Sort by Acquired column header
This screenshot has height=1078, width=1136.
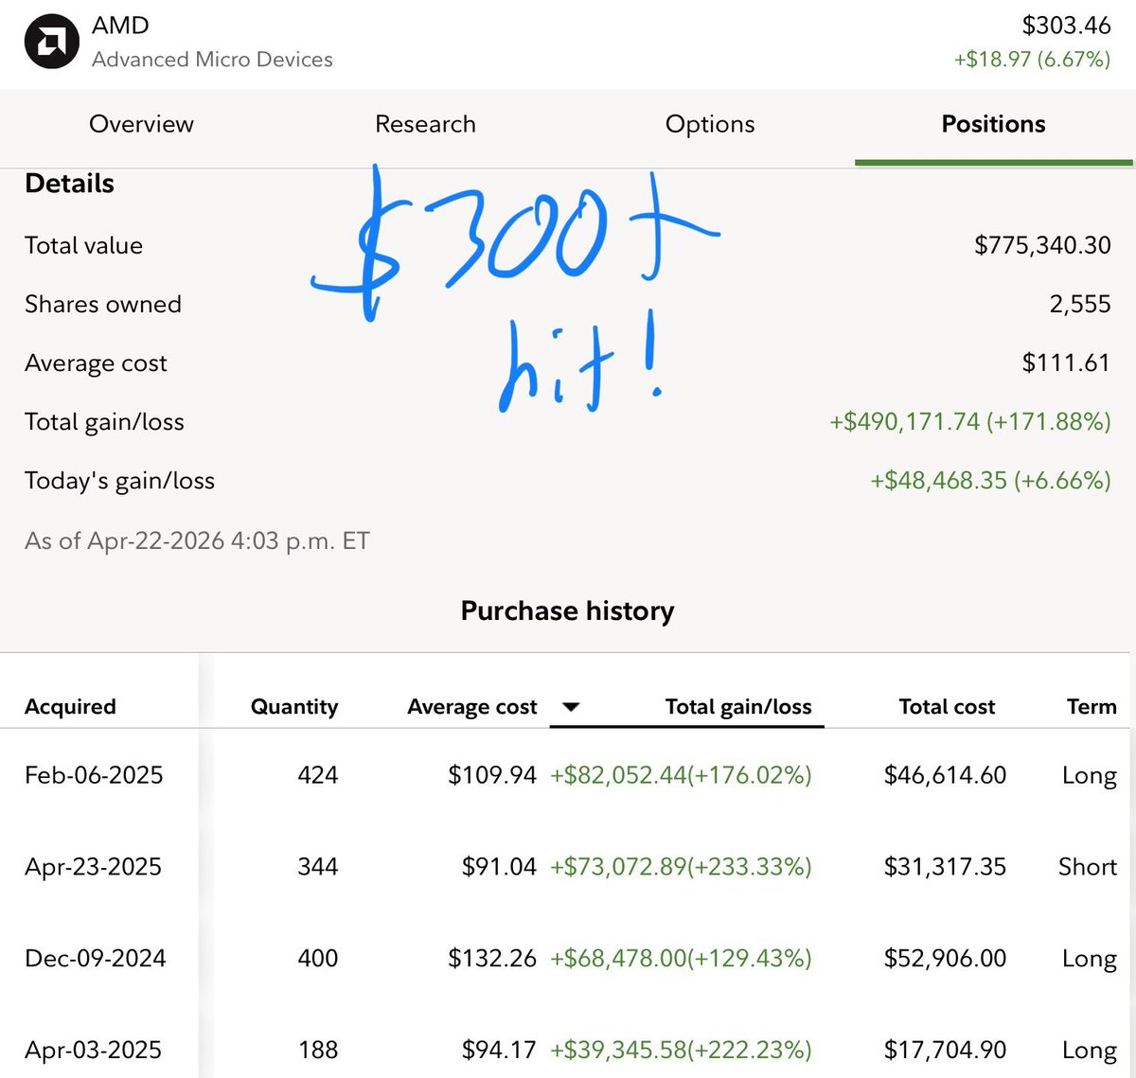click(70, 707)
